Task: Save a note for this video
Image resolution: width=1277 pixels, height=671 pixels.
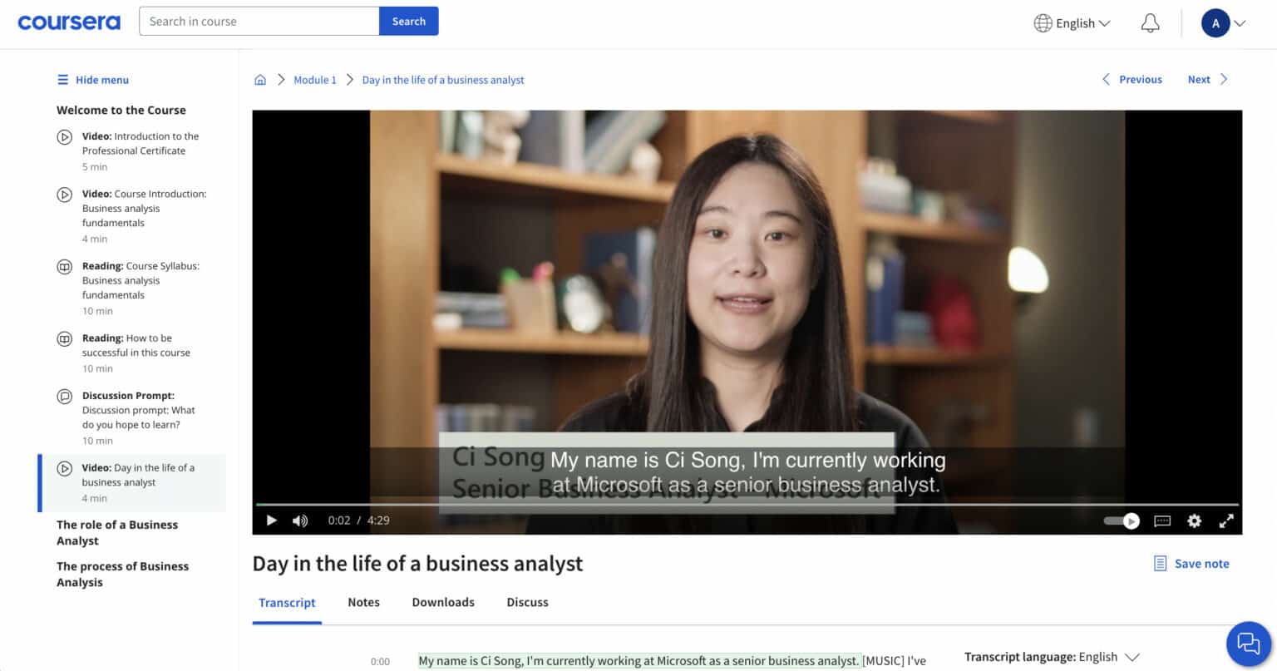Action: (x=1191, y=563)
